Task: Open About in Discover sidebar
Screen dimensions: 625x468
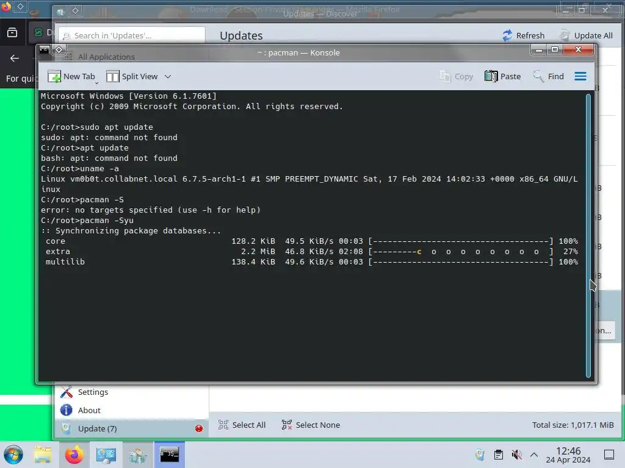Action: coord(132,410)
